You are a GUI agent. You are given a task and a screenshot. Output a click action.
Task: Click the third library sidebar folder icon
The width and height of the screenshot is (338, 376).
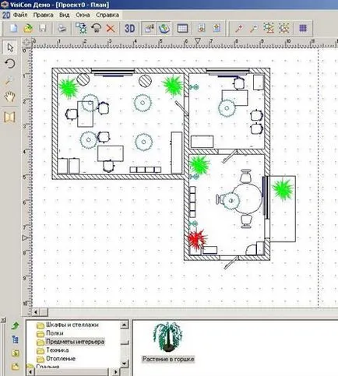16,353
